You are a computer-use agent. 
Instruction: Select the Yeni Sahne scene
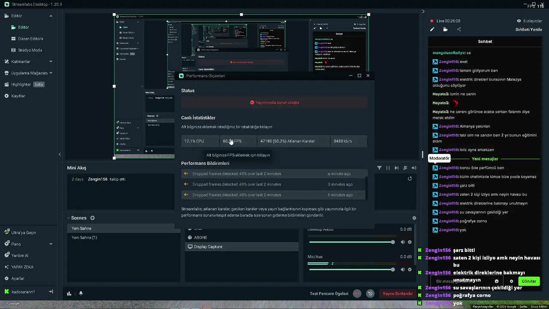124,228
